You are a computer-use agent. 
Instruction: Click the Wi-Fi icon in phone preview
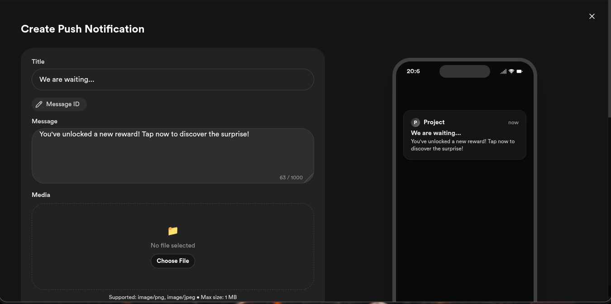pyautogui.click(x=511, y=71)
